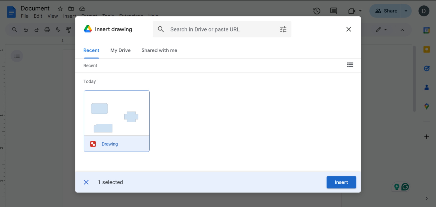Insert the selected drawing
Viewport: 436px width, 207px height.
(341, 182)
